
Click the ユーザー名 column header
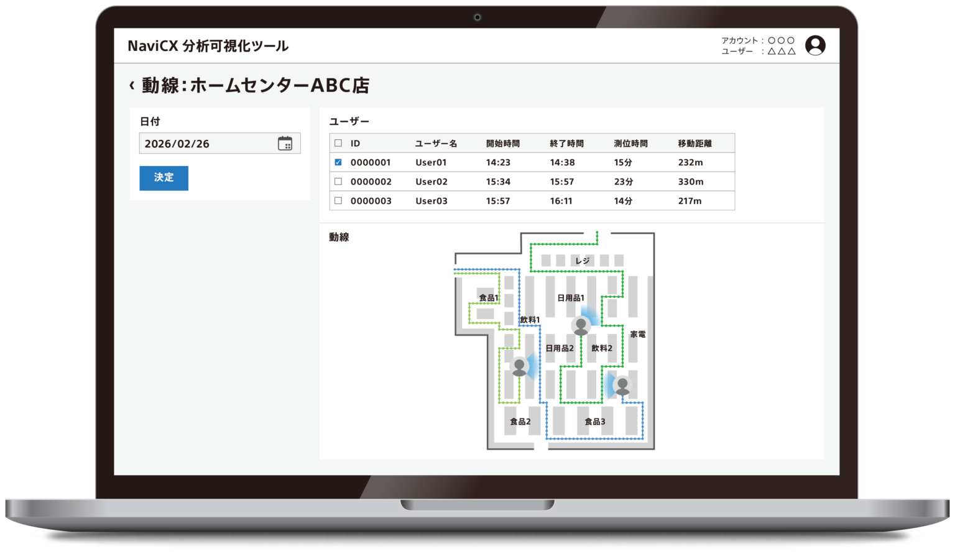click(x=436, y=144)
